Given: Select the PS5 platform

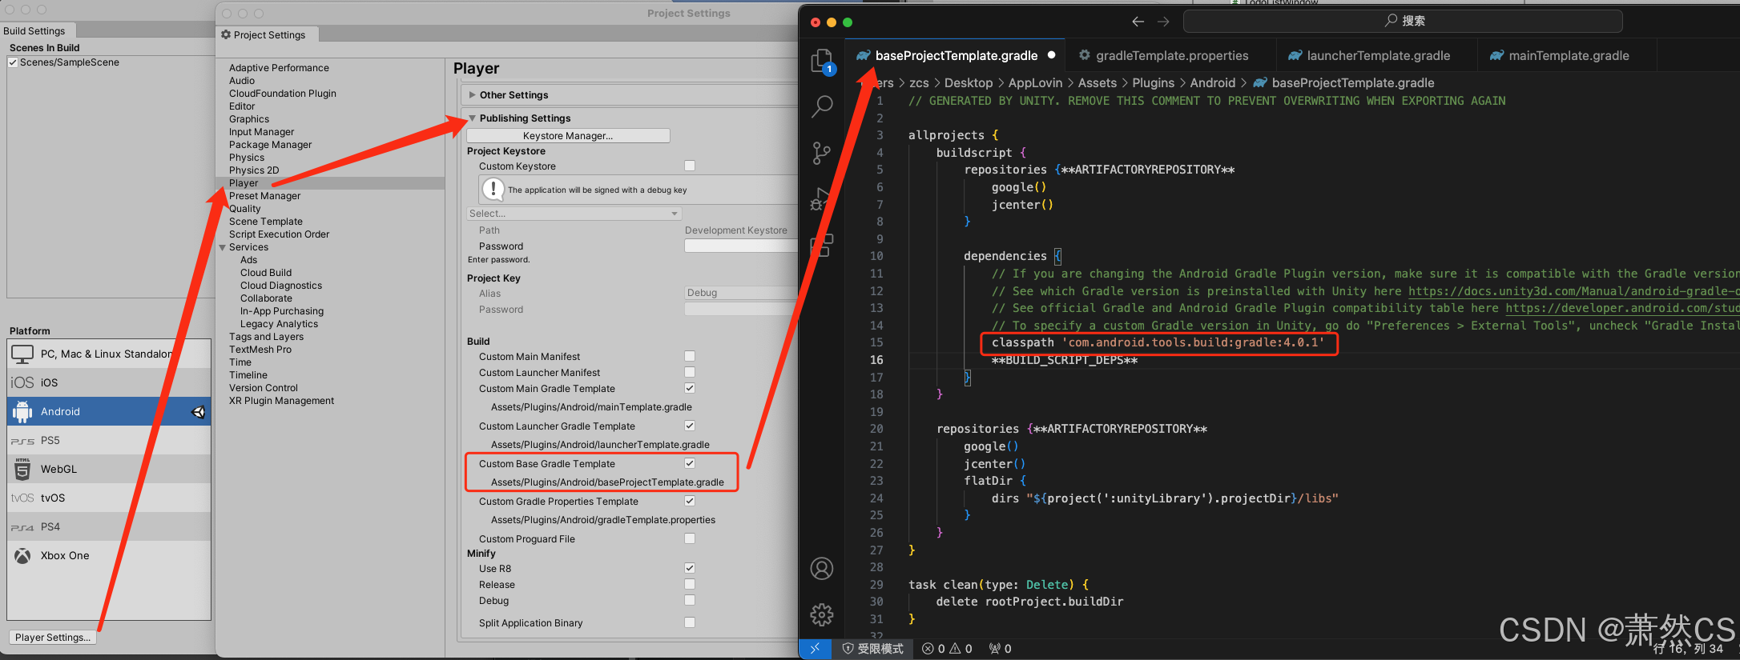Looking at the screenshot, I should pos(109,440).
